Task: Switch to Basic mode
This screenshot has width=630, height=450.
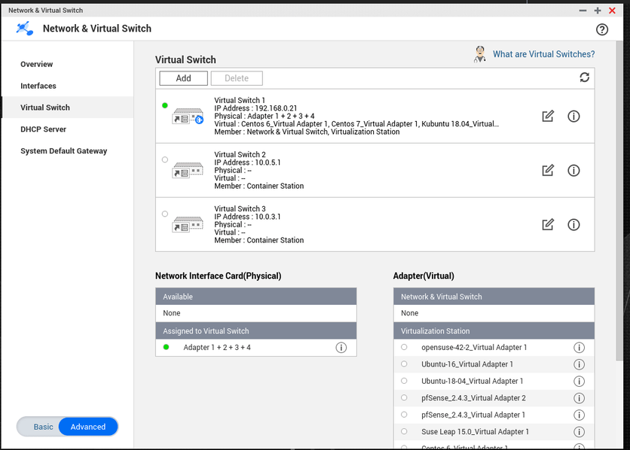Action: (44, 427)
